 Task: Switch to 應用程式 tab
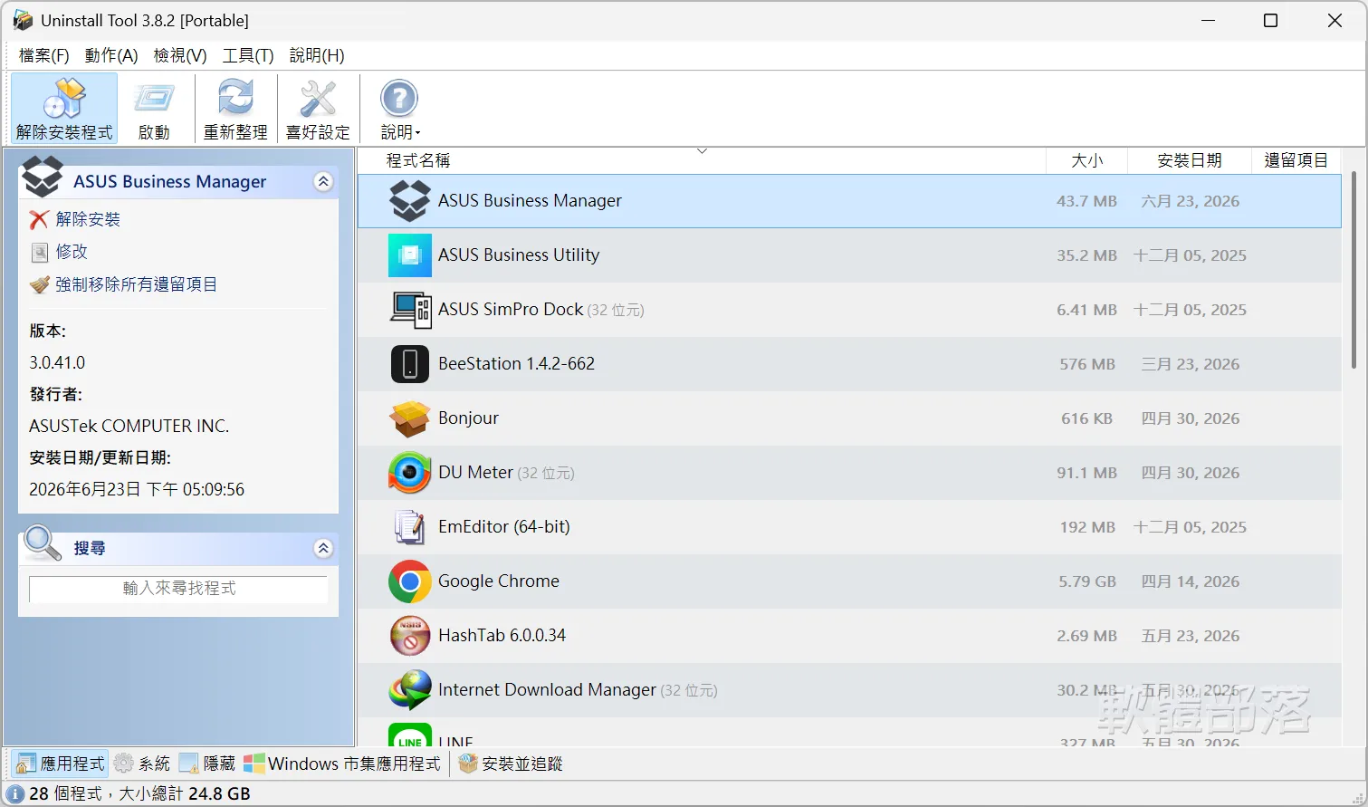click(61, 764)
